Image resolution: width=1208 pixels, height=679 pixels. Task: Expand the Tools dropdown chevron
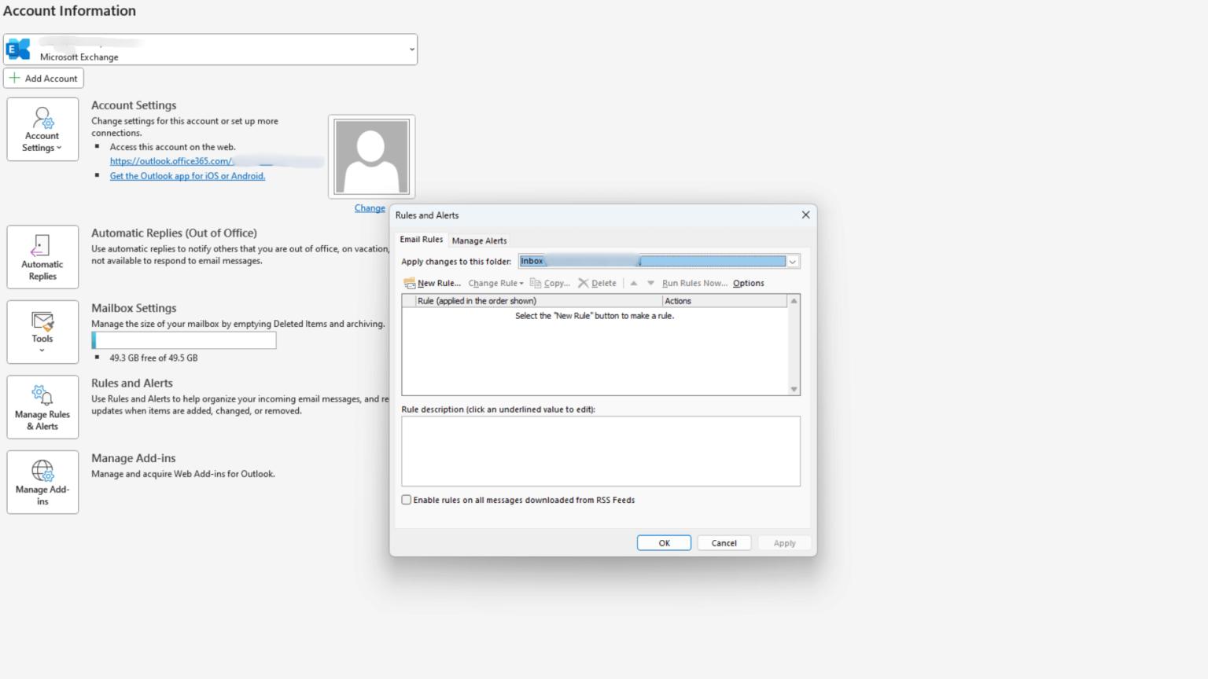42,350
